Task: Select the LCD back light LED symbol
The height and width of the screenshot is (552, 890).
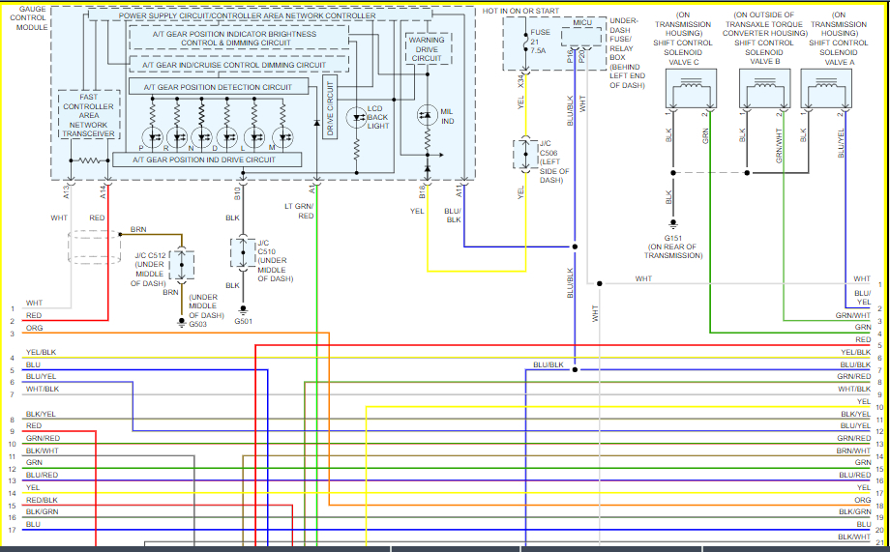Action: point(355,116)
